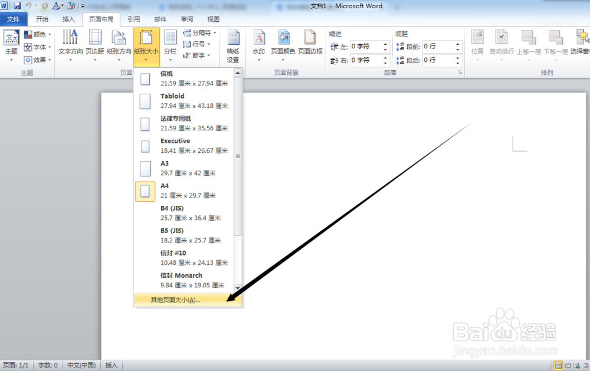This screenshot has width=590, height=371.
Task: Switch to Web Layout view icon
Action: [577, 366]
